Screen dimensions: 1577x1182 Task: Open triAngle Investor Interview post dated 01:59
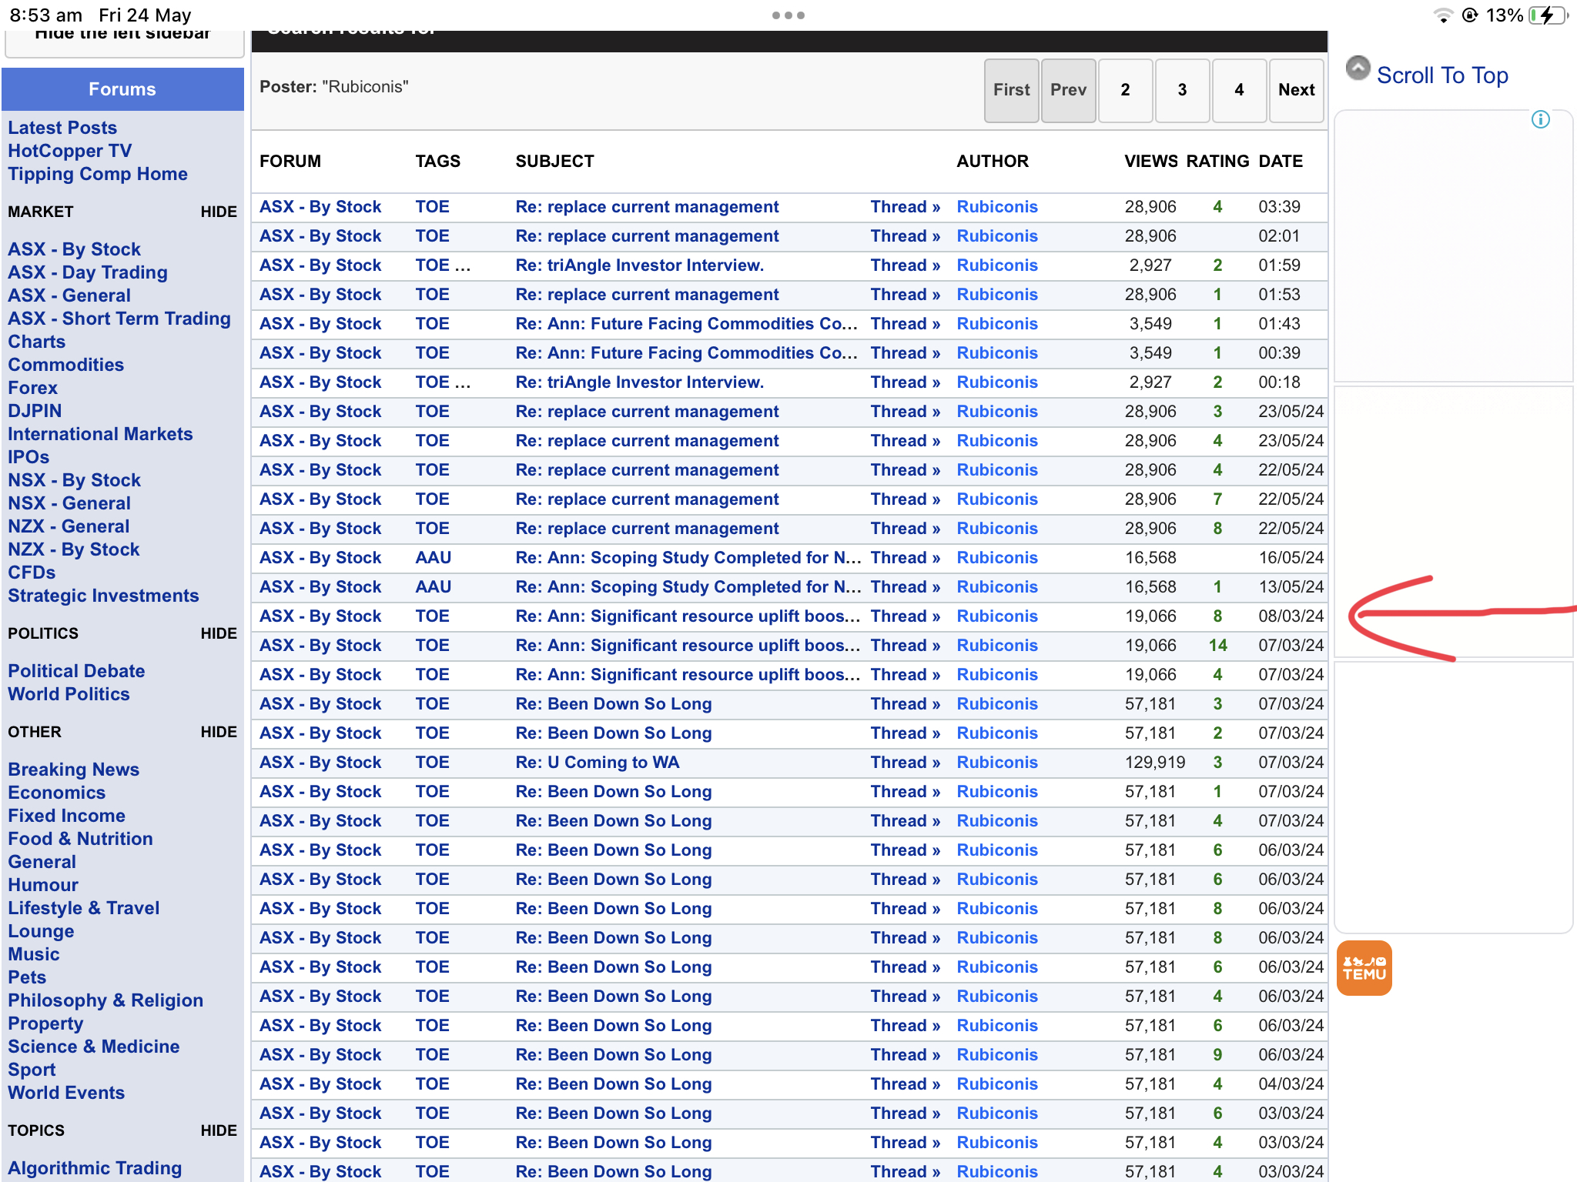pos(640,265)
